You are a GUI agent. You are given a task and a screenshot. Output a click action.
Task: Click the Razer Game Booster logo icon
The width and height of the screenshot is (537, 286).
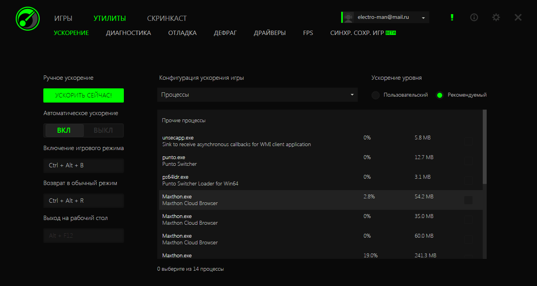click(x=28, y=18)
